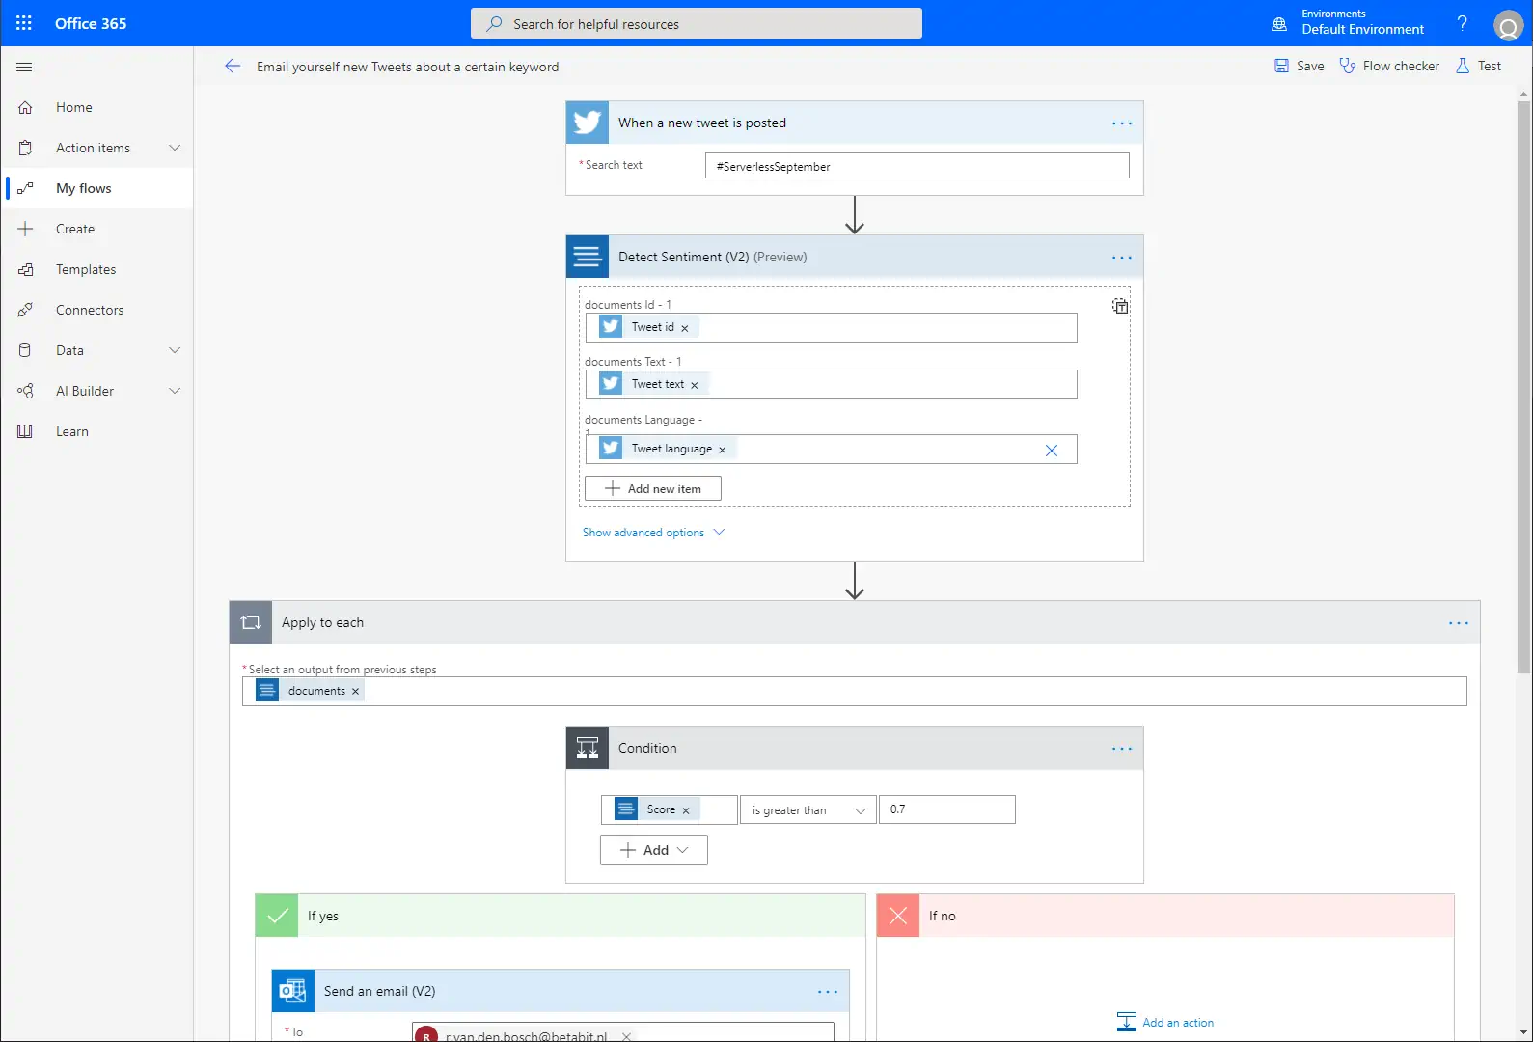Open the Office 365 app launcher waffle

point(24,23)
